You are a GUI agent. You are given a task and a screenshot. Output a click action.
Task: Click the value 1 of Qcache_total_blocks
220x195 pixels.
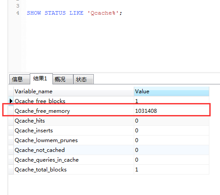coord(172,170)
